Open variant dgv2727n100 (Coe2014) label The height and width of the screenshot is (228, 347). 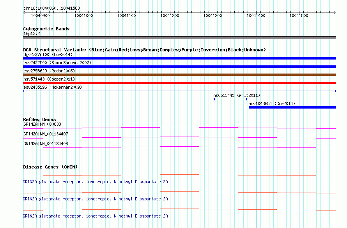click(48, 54)
